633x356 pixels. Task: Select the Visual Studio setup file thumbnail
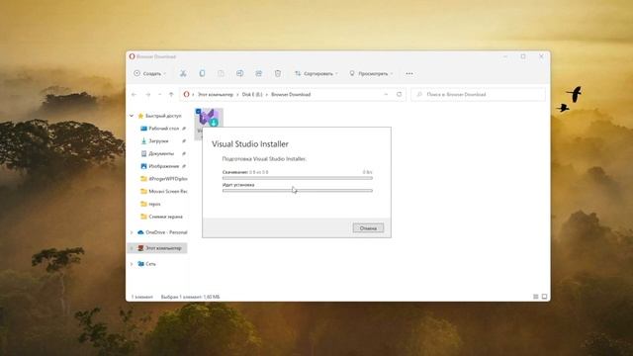[209, 118]
